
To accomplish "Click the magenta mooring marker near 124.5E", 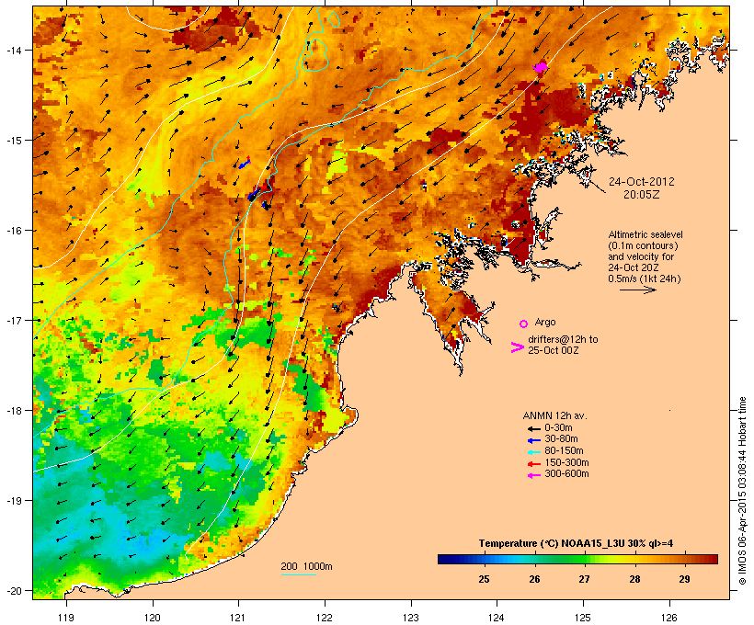I will (x=541, y=67).
